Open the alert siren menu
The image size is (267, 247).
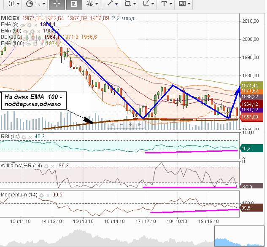[92, 4]
